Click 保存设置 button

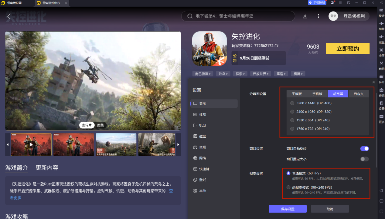pos(288,209)
